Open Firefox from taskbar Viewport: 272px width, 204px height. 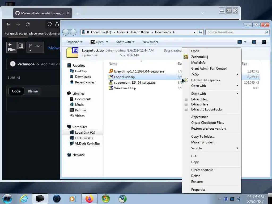pos(89,199)
